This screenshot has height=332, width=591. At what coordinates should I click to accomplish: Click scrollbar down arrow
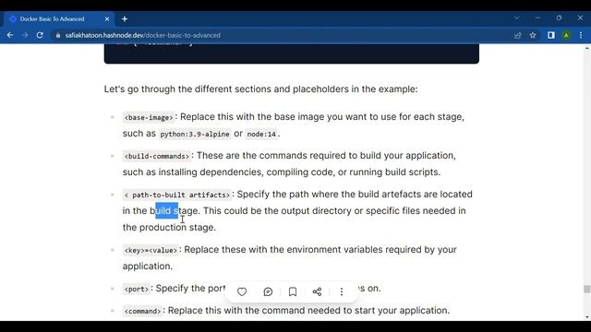click(x=587, y=317)
